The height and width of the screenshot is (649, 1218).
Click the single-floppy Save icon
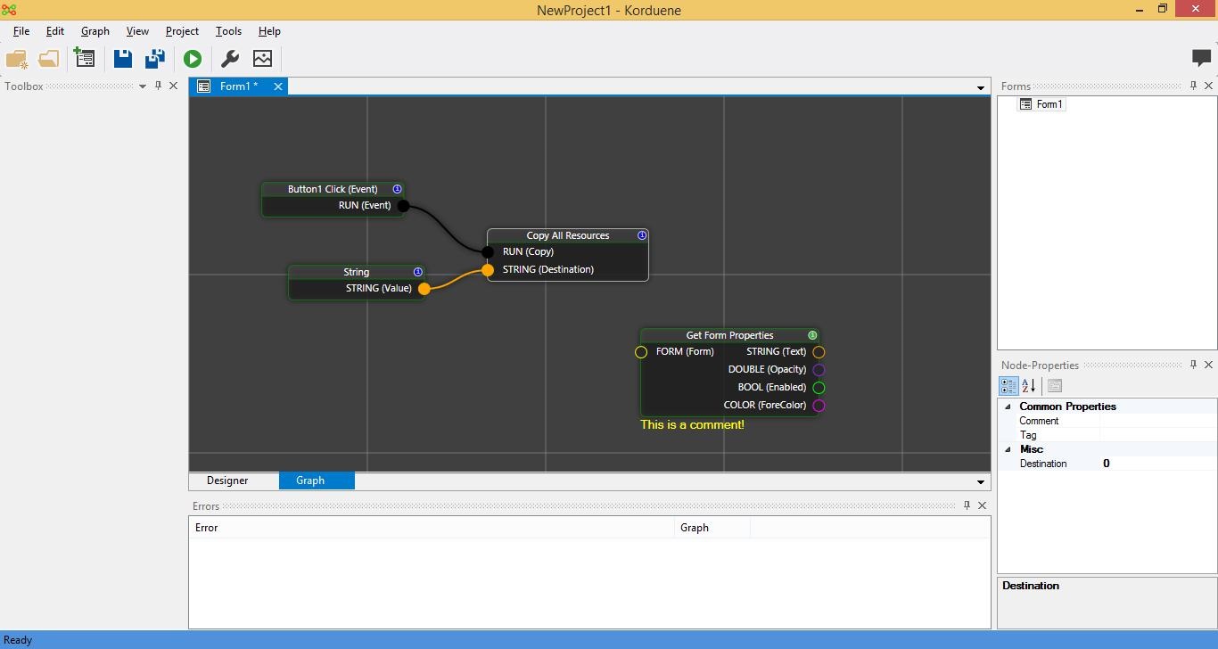point(123,59)
